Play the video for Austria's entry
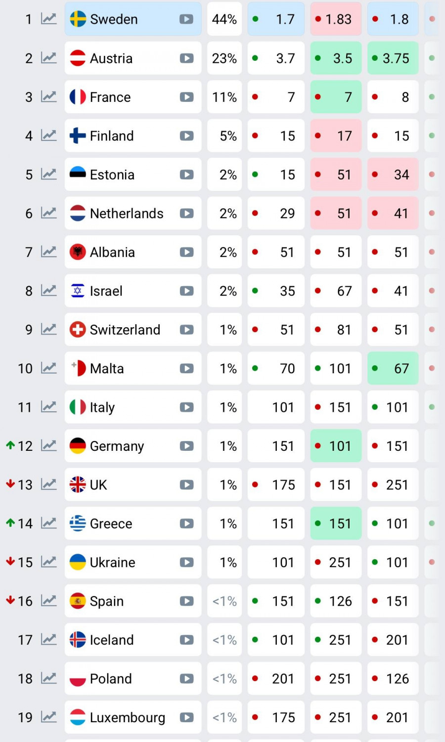 [186, 58]
